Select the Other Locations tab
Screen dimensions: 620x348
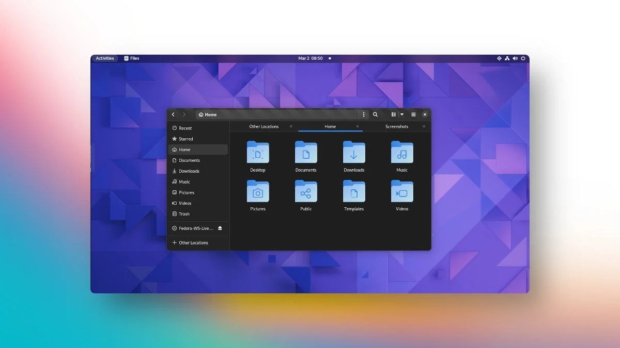click(264, 126)
